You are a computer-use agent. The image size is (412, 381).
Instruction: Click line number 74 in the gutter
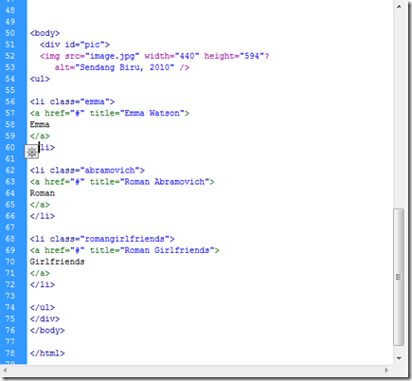click(x=10, y=307)
